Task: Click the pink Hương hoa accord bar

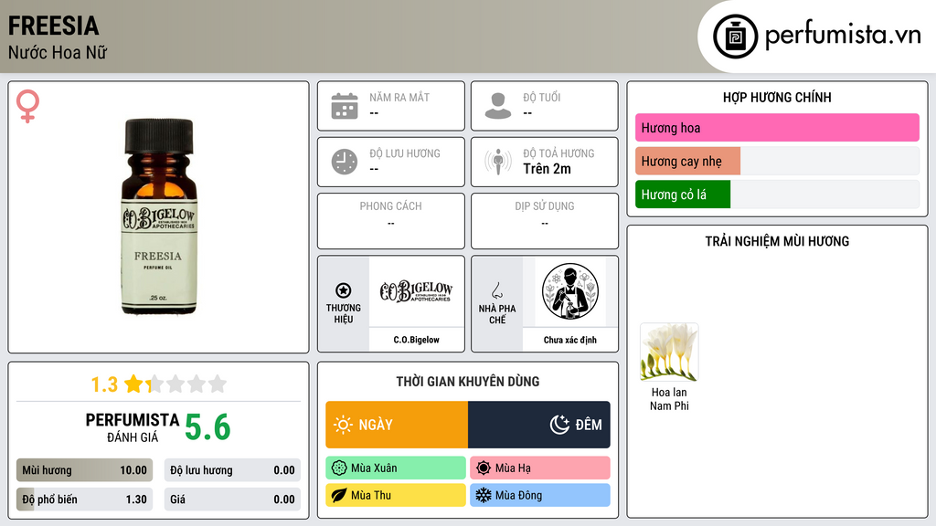Action: click(x=777, y=128)
